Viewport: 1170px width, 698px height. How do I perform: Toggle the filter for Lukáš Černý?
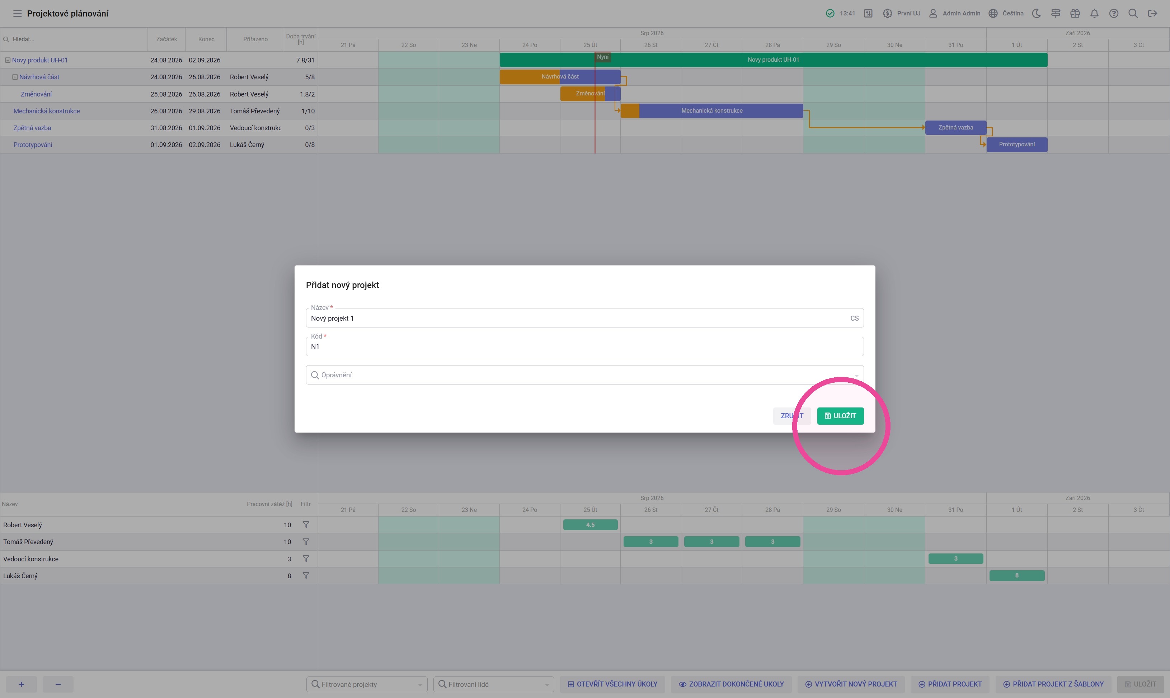(x=306, y=575)
